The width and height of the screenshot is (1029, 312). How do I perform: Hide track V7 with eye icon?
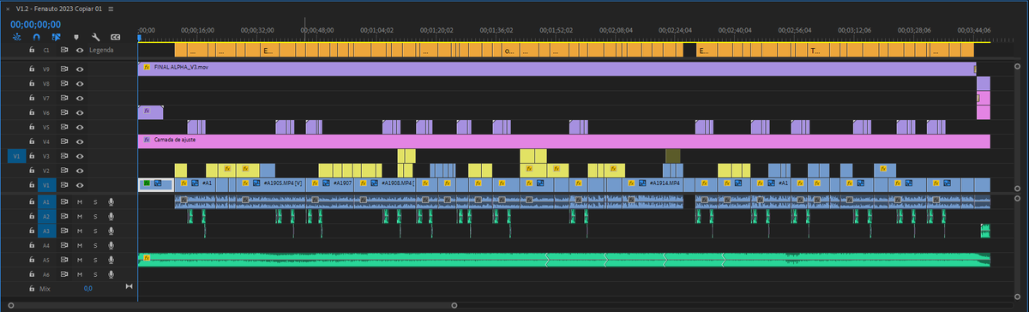tap(80, 99)
